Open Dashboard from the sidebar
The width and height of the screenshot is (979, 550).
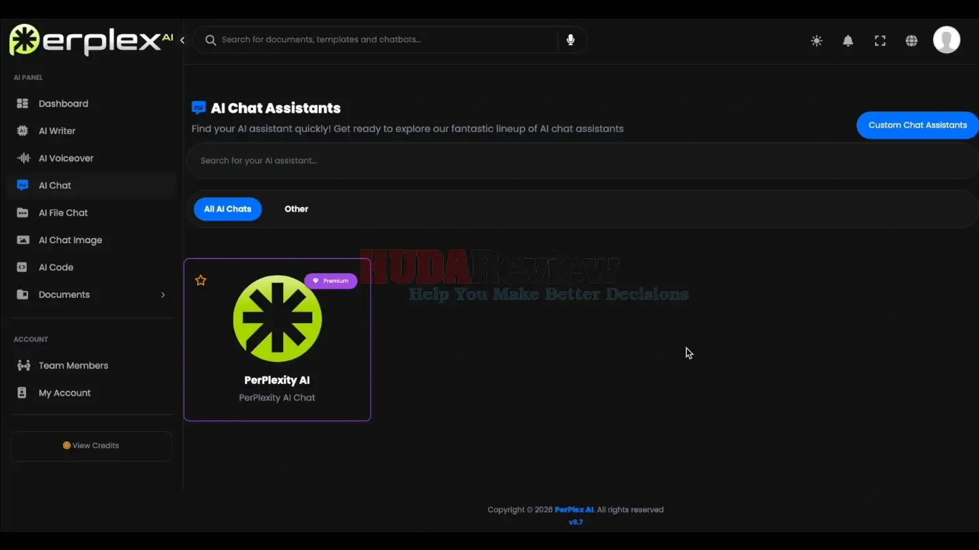coord(64,103)
